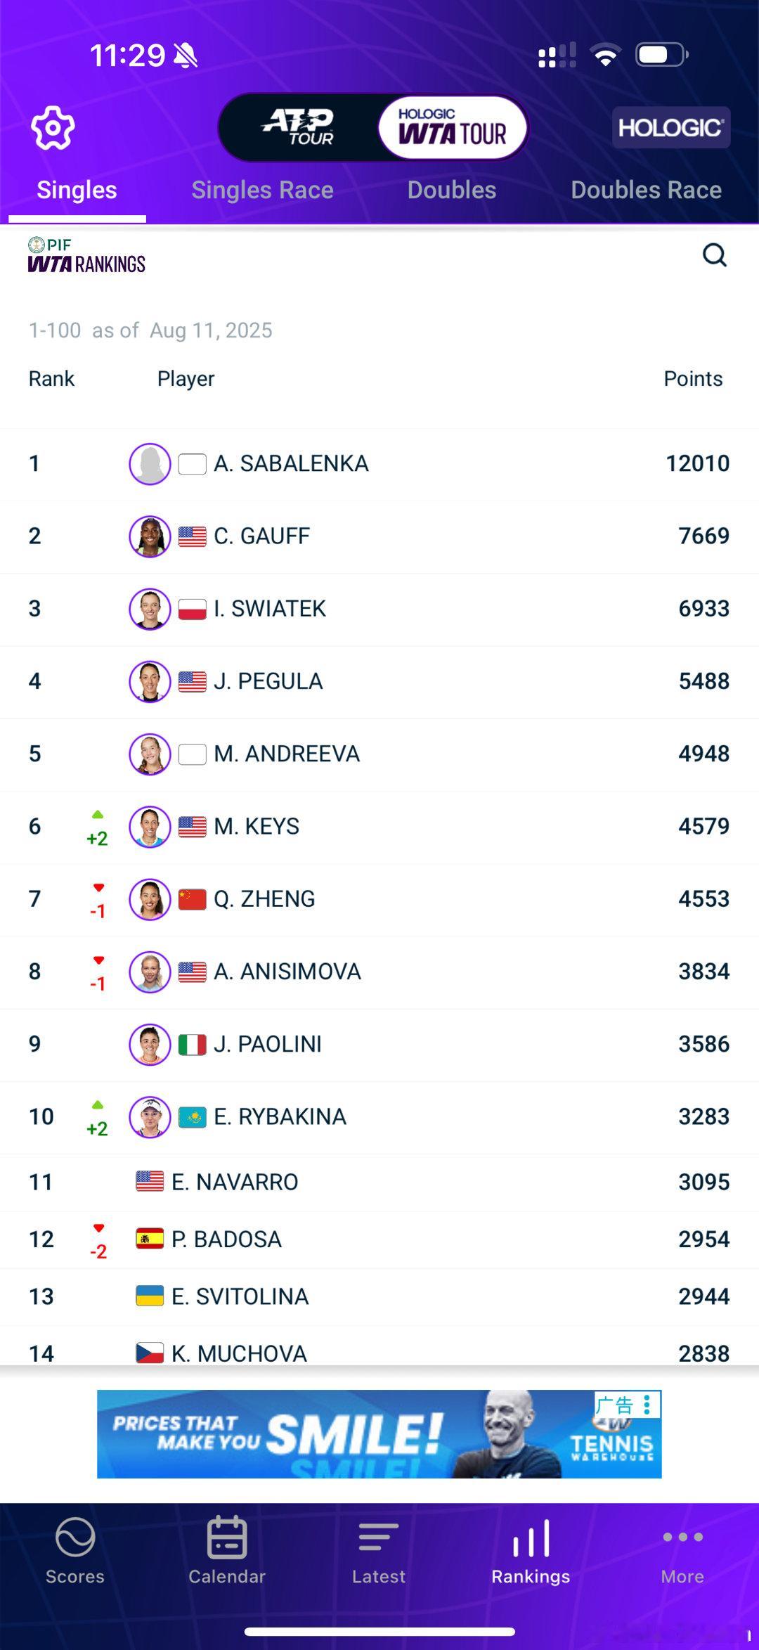Open the Scores tab icon
Screen dimensions: 759x1650
pyautogui.click(x=75, y=1538)
